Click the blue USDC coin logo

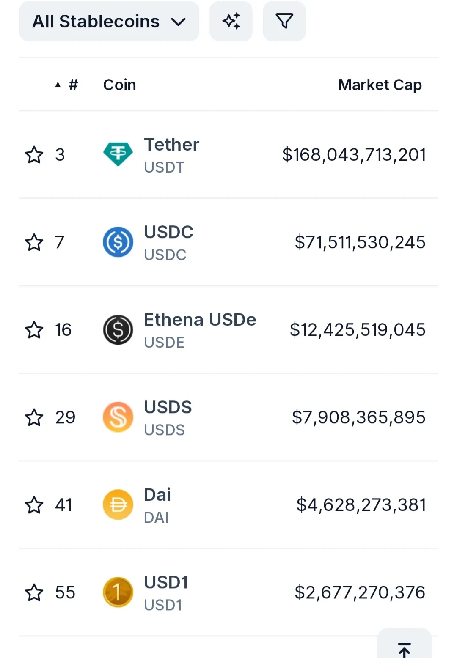[118, 242]
